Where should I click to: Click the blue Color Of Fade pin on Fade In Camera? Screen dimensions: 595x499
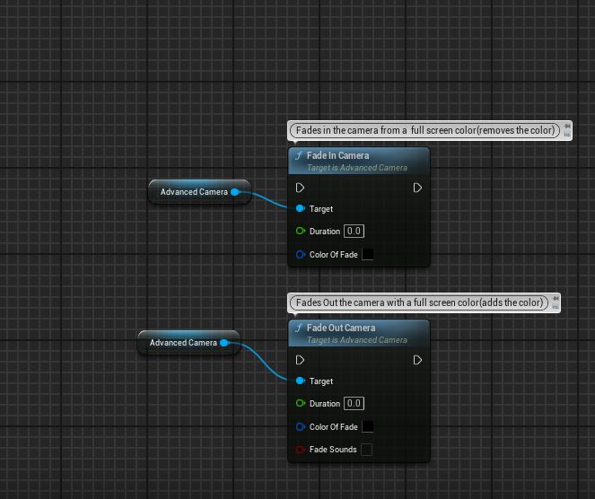(x=300, y=255)
